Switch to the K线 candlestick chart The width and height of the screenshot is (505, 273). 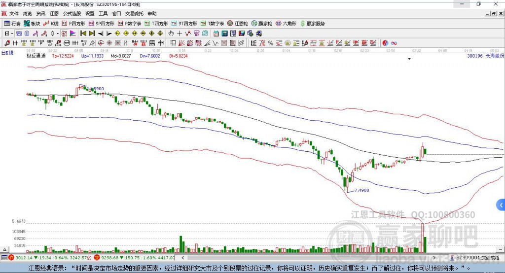point(51,24)
